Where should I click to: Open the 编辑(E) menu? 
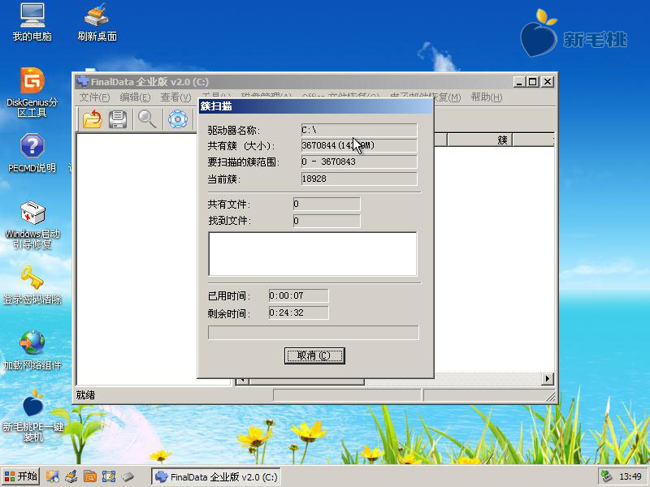coord(135,97)
